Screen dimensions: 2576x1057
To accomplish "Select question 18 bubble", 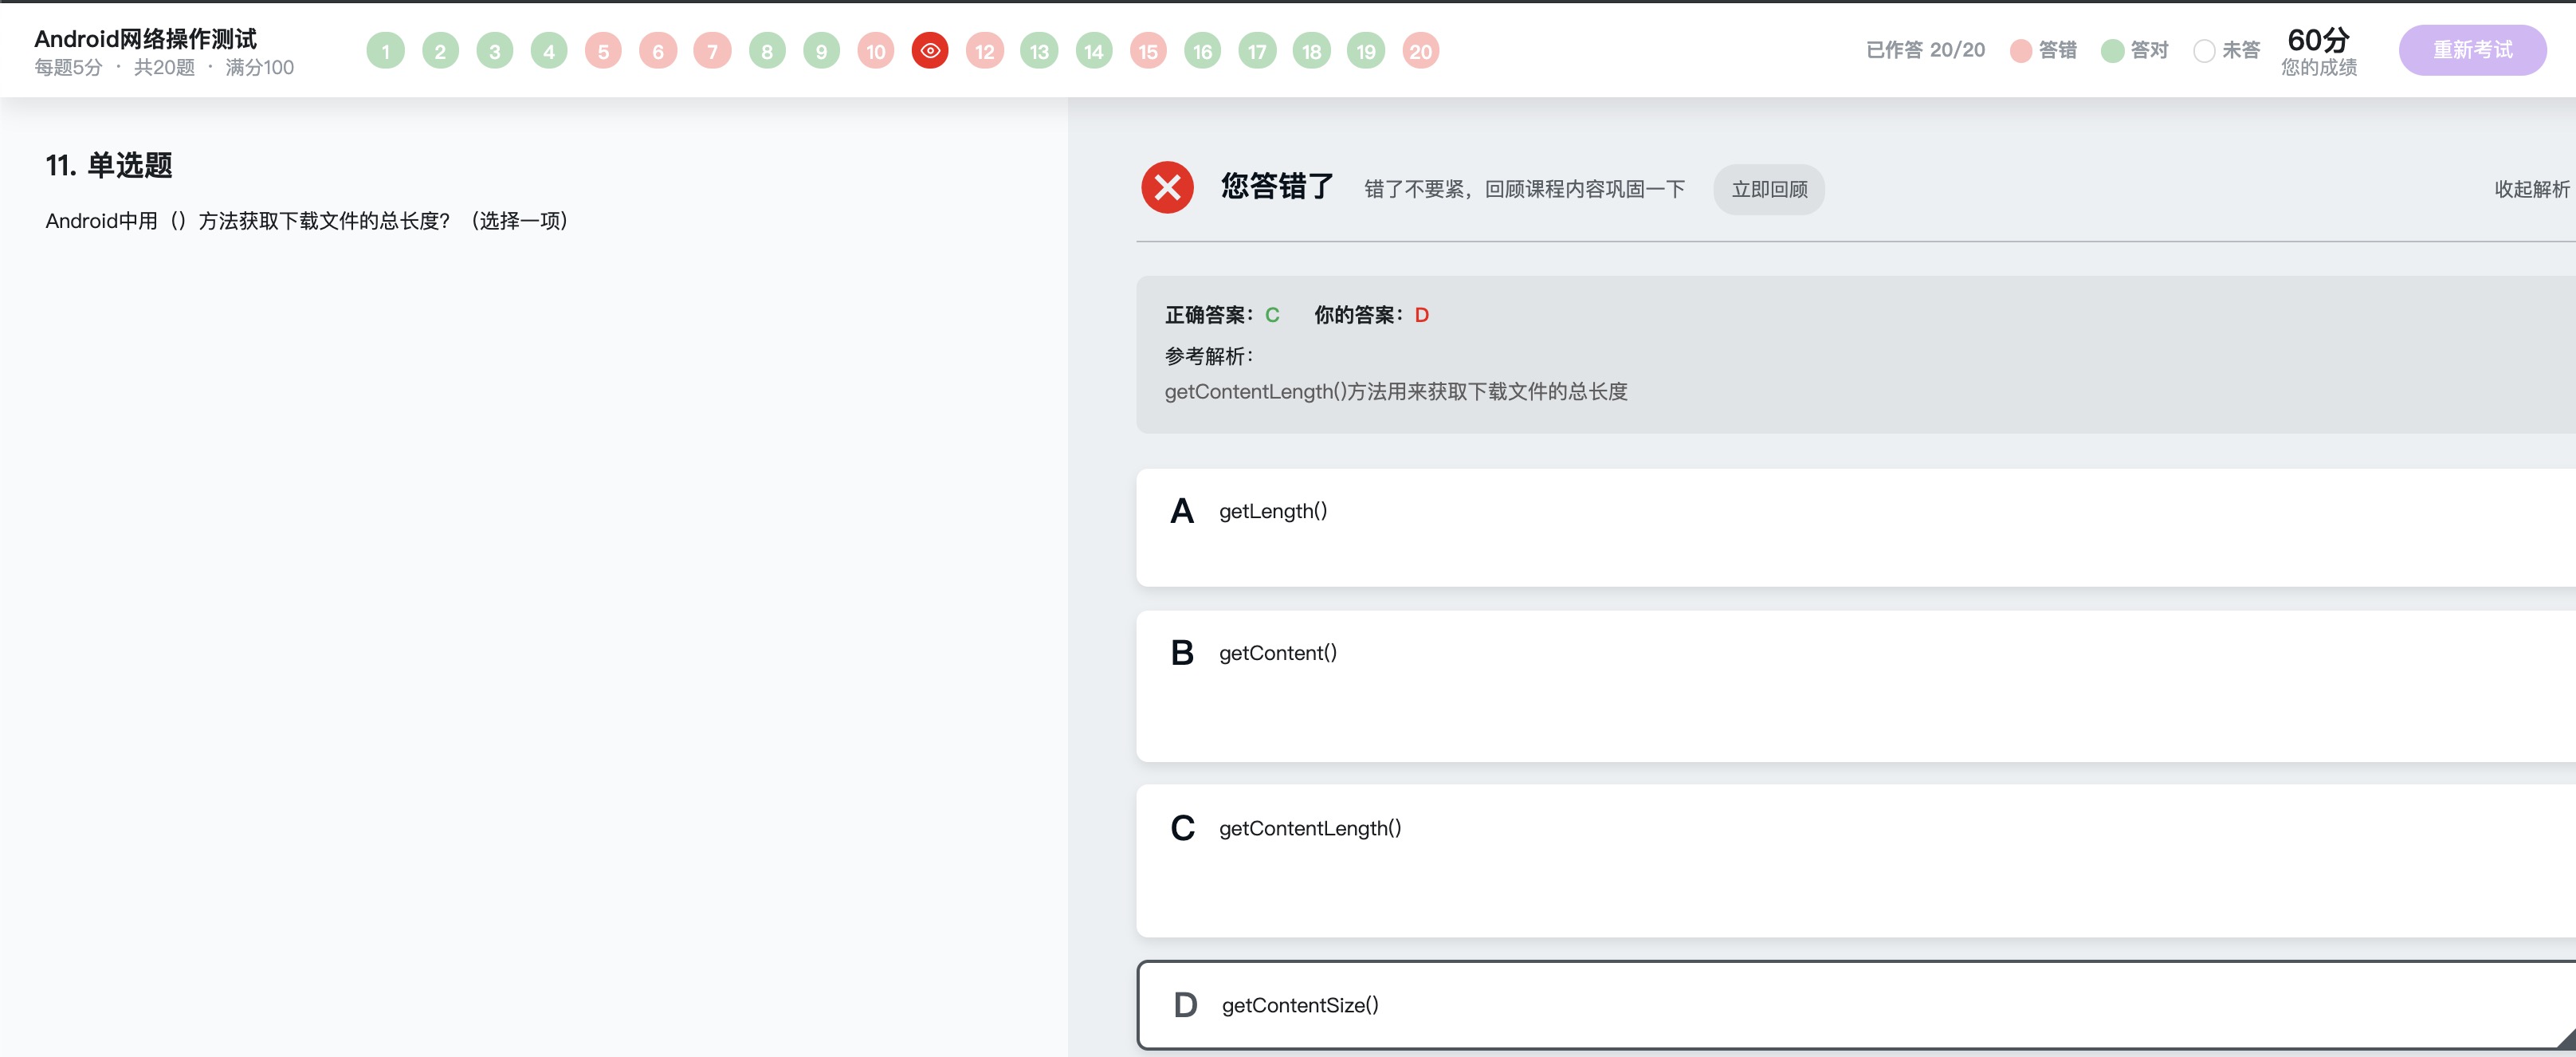I will (1312, 51).
